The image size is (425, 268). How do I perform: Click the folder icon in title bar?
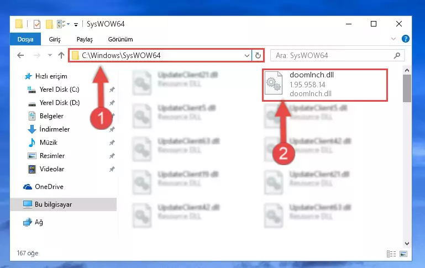19,24
